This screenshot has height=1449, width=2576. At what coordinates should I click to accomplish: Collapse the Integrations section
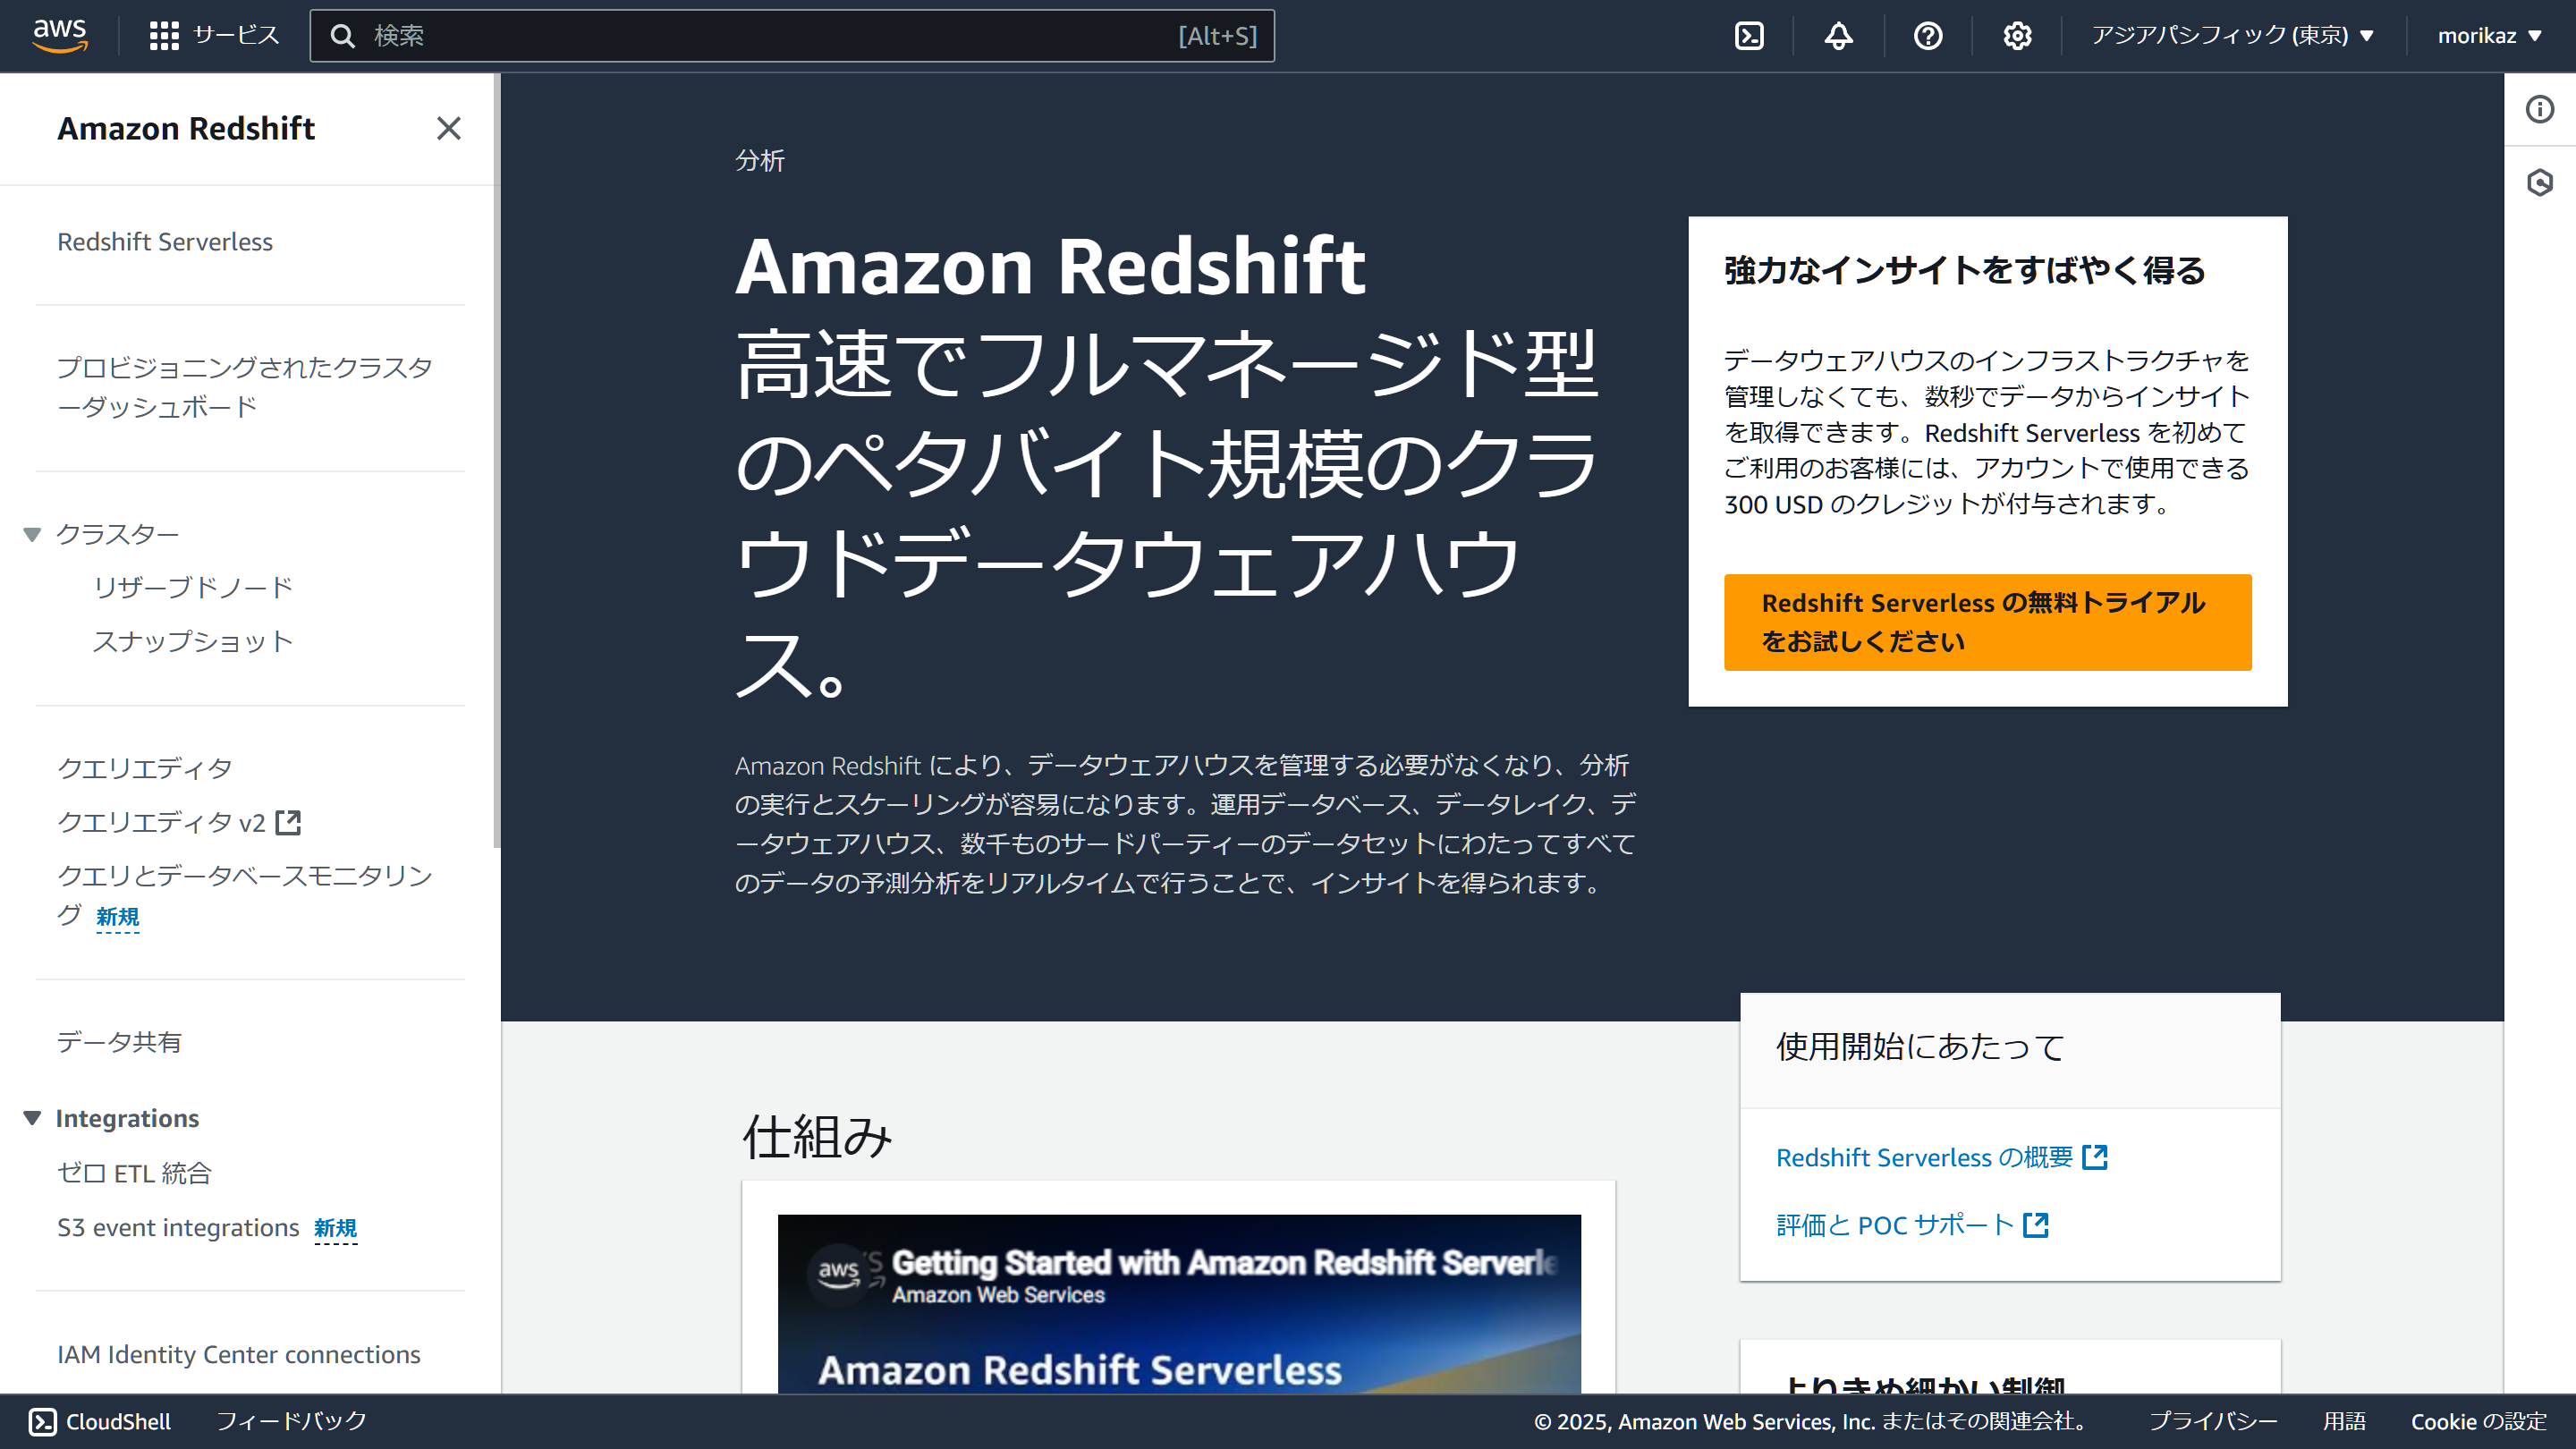[32, 1118]
